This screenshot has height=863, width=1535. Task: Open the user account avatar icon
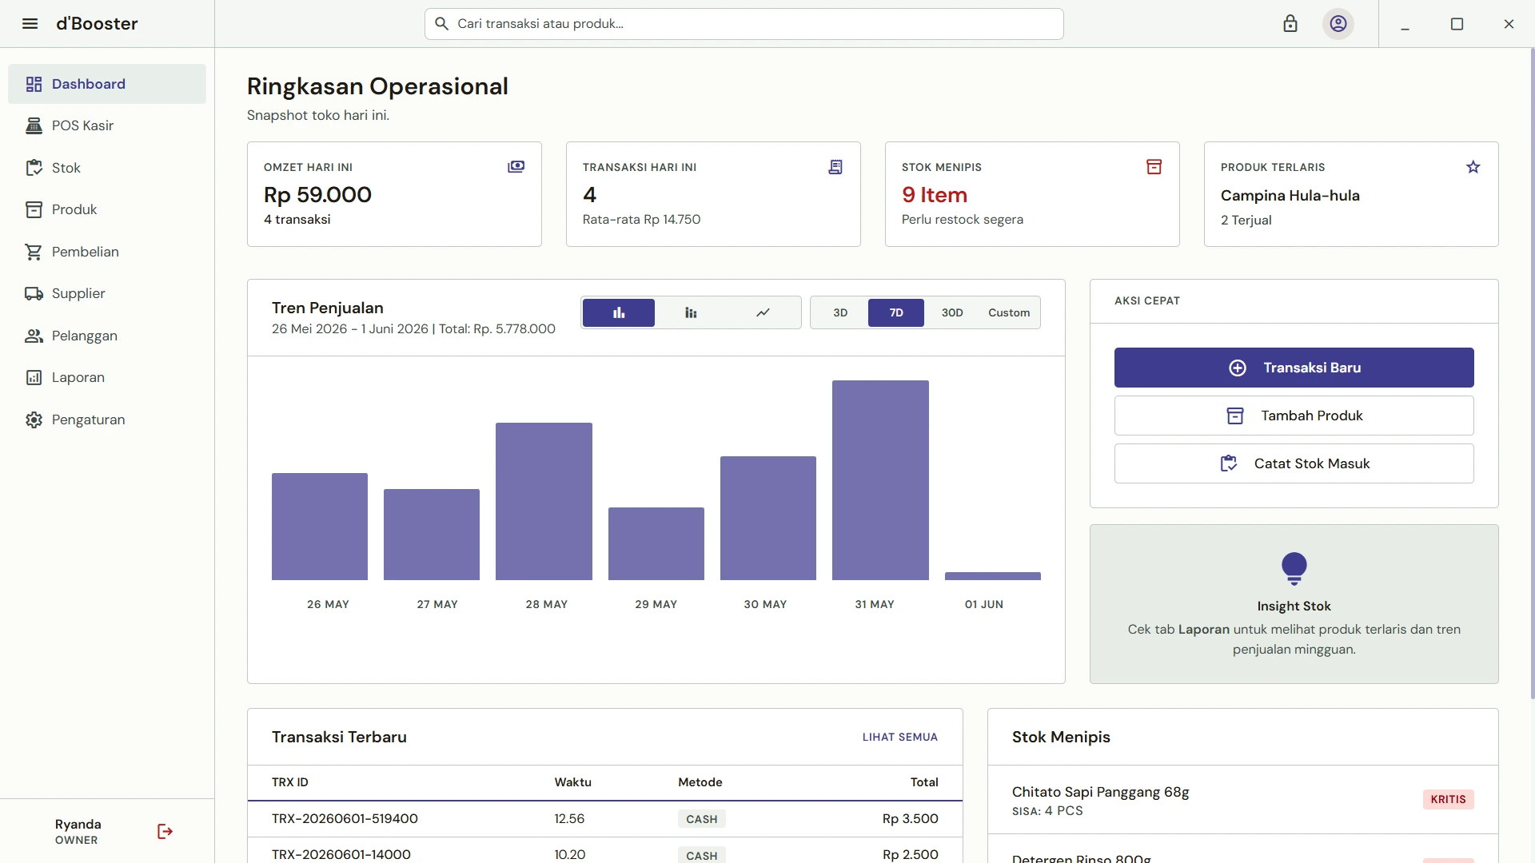click(x=1338, y=24)
